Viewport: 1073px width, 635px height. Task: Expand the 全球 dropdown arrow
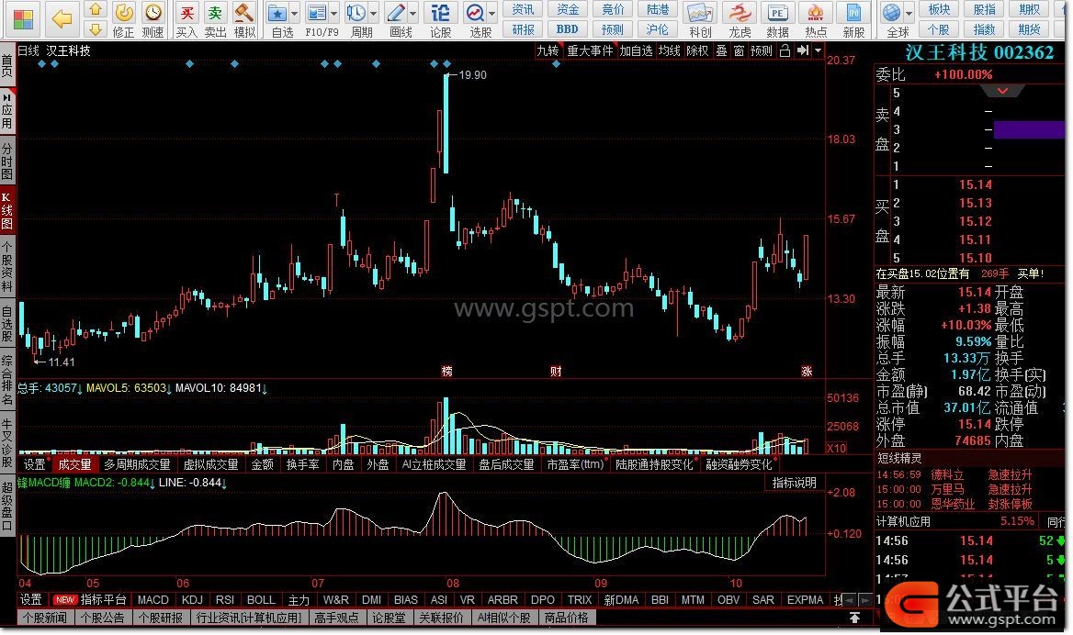tap(909, 14)
